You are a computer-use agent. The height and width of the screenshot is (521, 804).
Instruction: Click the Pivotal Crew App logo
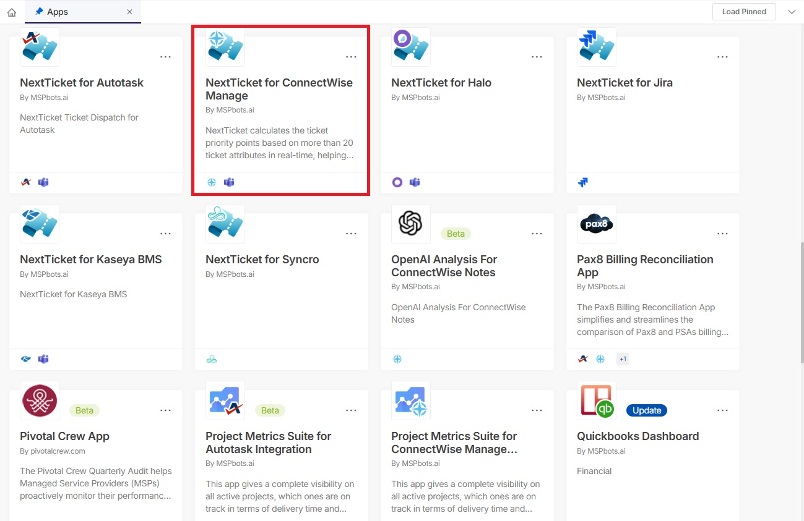click(x=40, y=400)
